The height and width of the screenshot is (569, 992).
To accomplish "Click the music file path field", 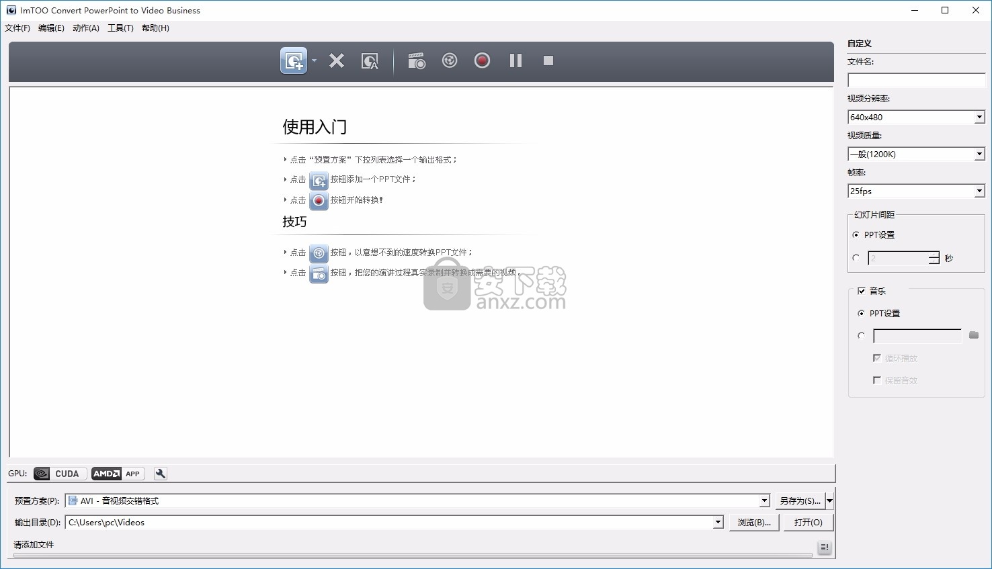I will coord(917,336).
